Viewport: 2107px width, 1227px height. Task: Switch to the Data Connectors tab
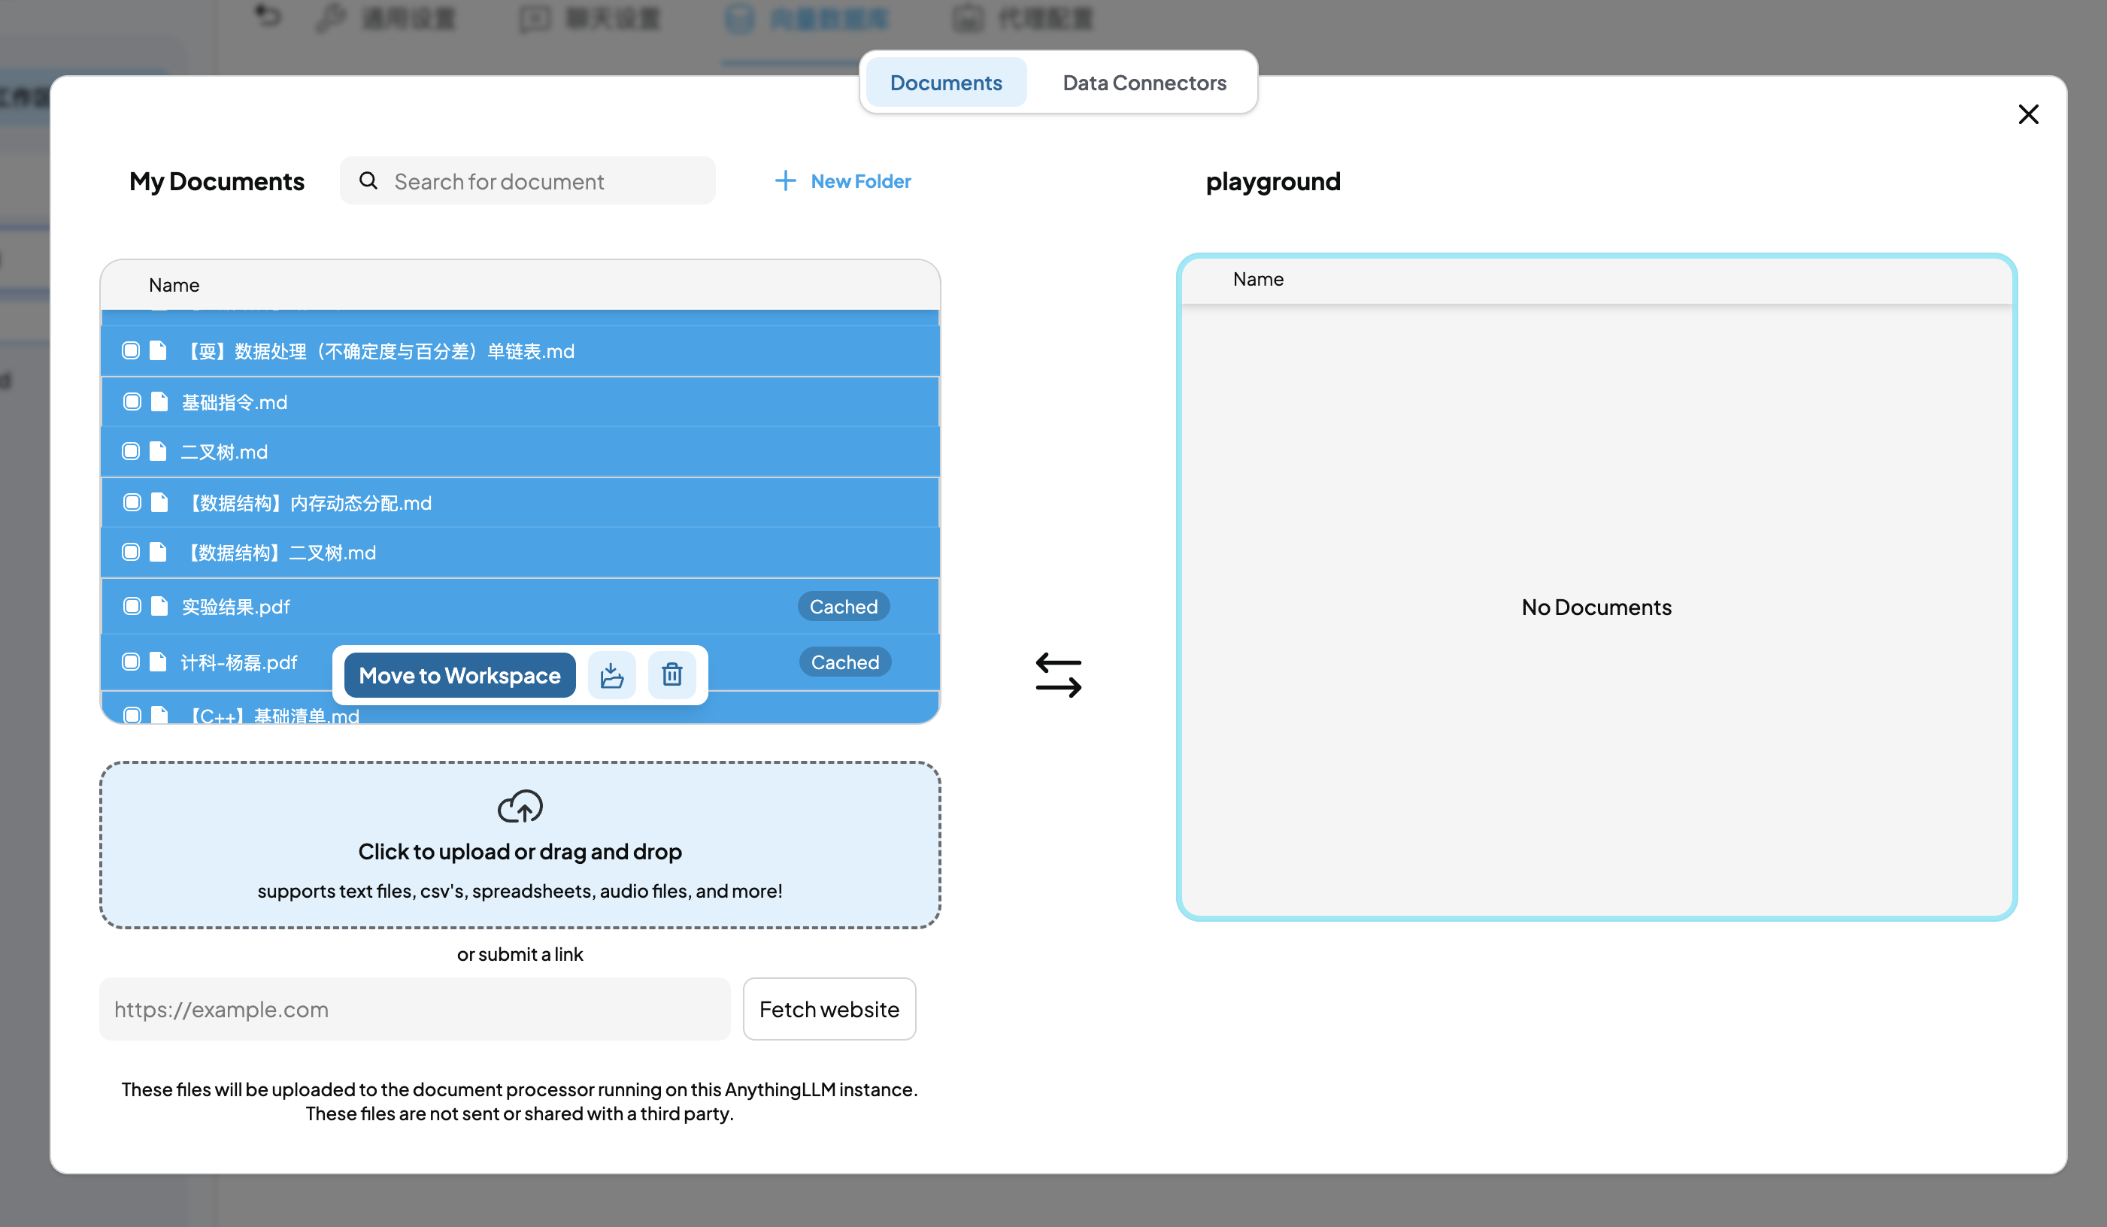click(x=1144, y=83)
